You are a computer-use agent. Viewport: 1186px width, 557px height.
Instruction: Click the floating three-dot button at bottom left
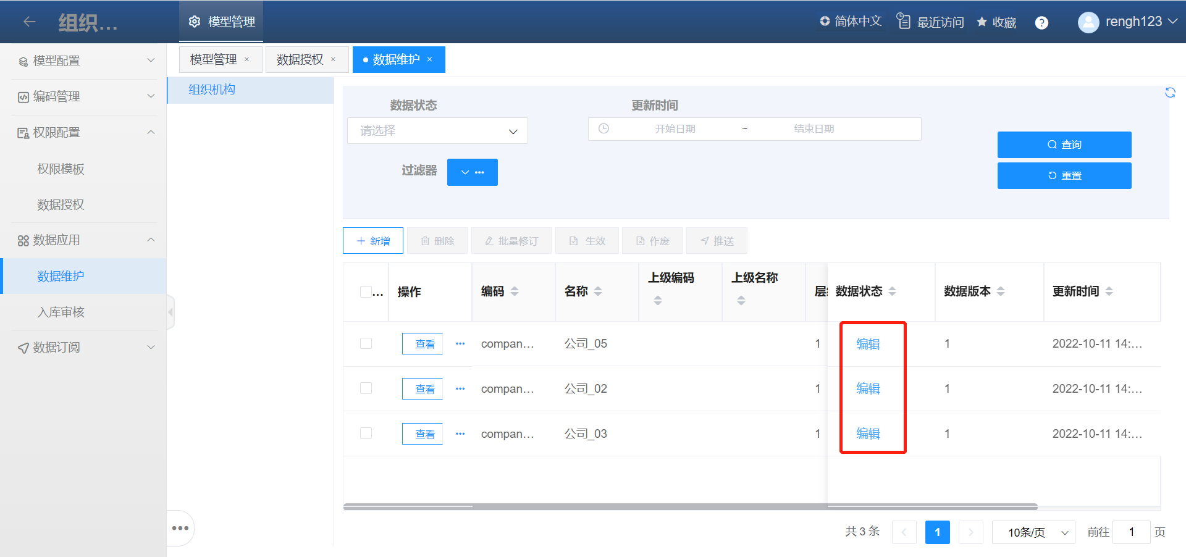pyautogui.click(x=180, y=528)
